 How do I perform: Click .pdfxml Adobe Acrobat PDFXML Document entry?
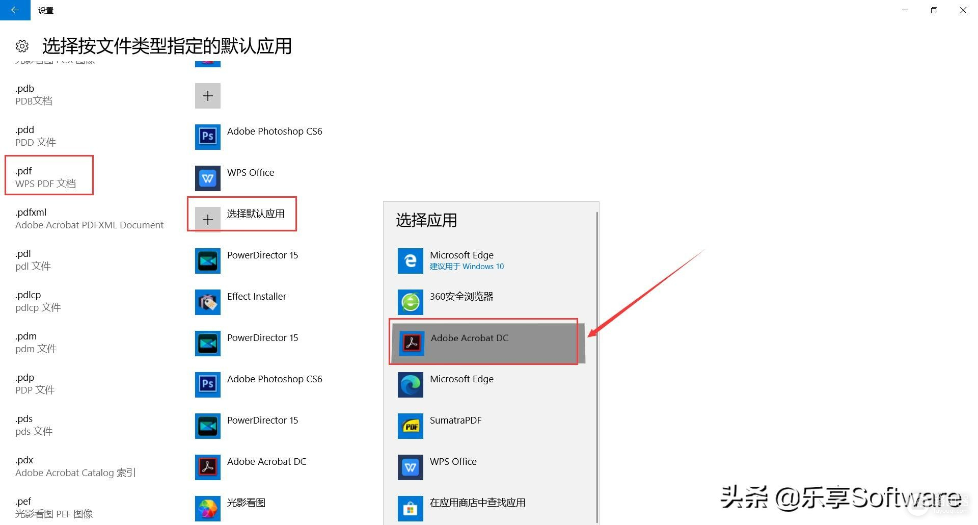[x=90, y=219]
